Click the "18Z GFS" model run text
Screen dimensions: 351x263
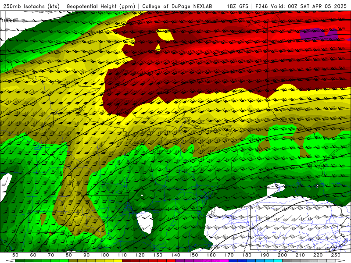pos(237,7)
